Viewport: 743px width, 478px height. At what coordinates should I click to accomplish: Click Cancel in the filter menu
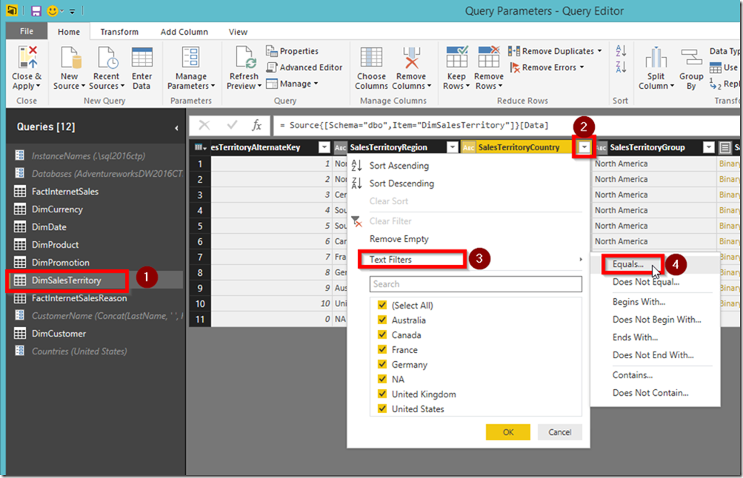pyautogui.click(x=559, y=432)
